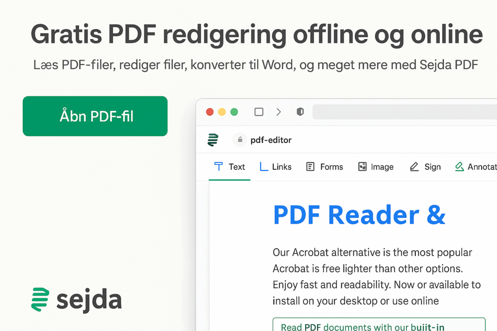Click the Åbn PDF-fil button
Viewport: 497px width, 331px height.
click(x=95, y=116)
